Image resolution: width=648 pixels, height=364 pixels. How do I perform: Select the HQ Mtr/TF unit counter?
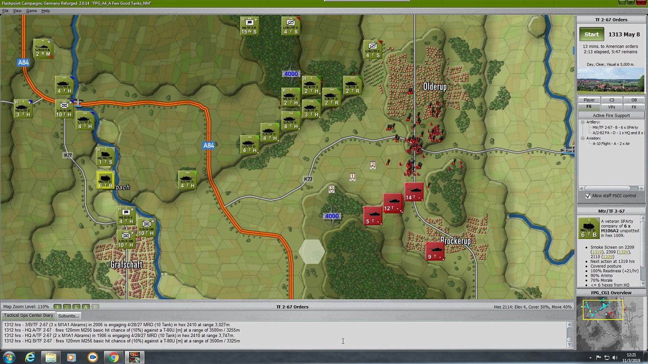(x=105, y=156)
